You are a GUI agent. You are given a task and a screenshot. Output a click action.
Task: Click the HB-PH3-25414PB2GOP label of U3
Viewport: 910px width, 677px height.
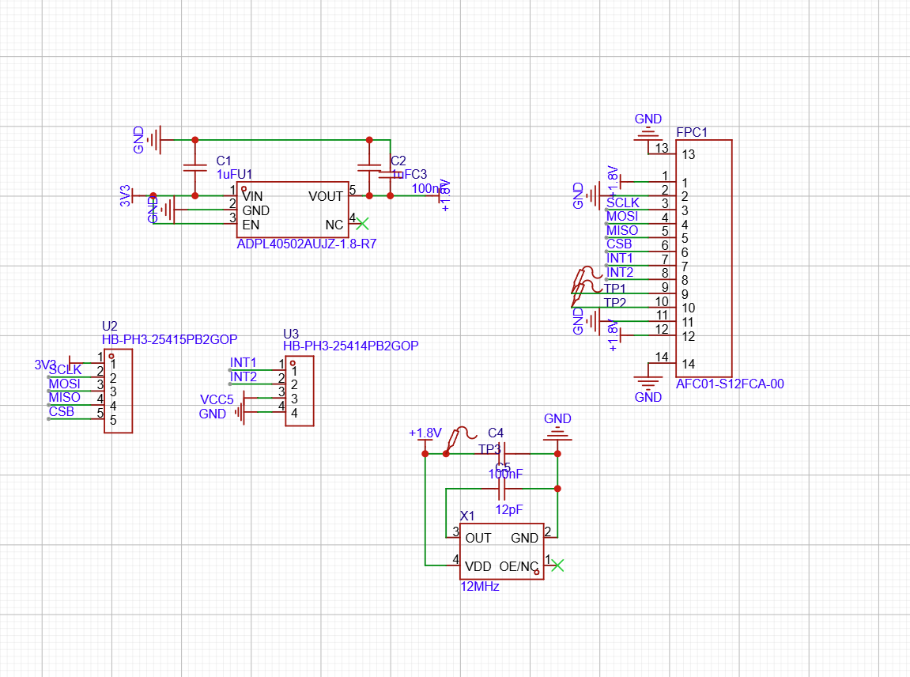350,346
